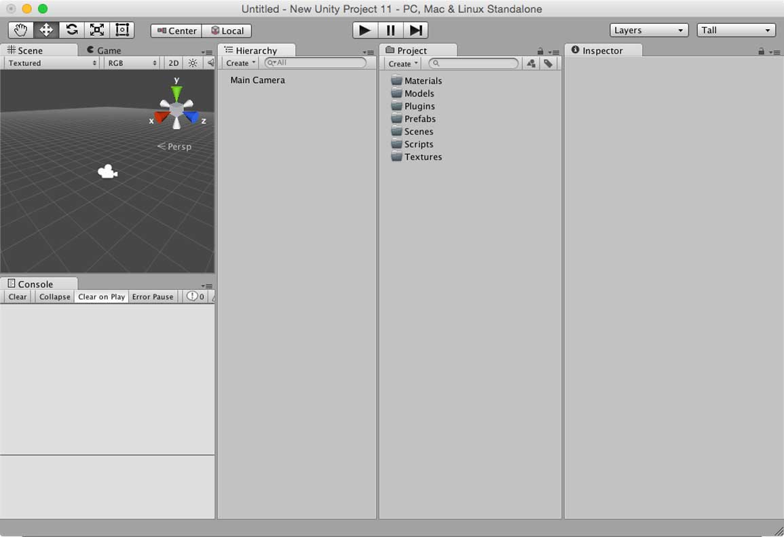Open the Inspector panel options menu
The width and height of the screenshot is (784, 537).
click(774, 52)
